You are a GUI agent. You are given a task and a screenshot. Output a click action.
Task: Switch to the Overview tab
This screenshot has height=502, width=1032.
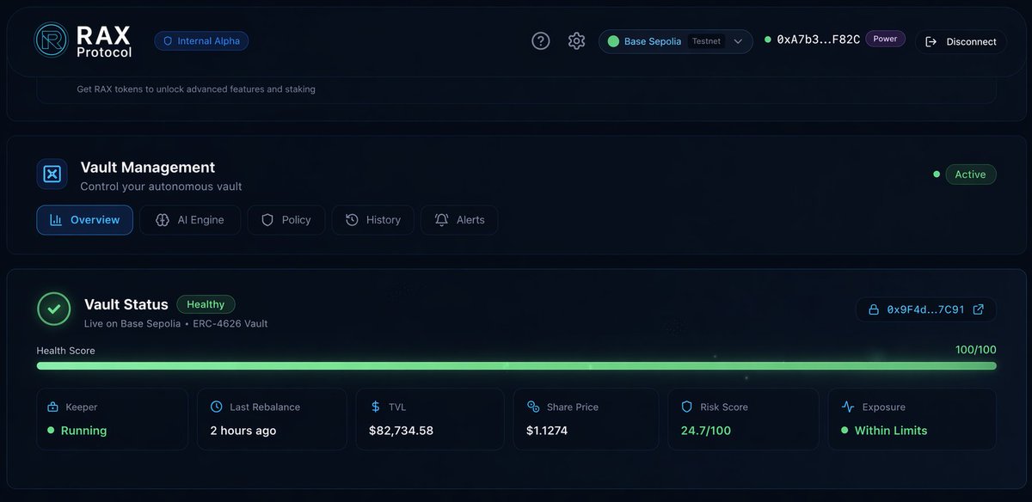[x=84, y=220]
